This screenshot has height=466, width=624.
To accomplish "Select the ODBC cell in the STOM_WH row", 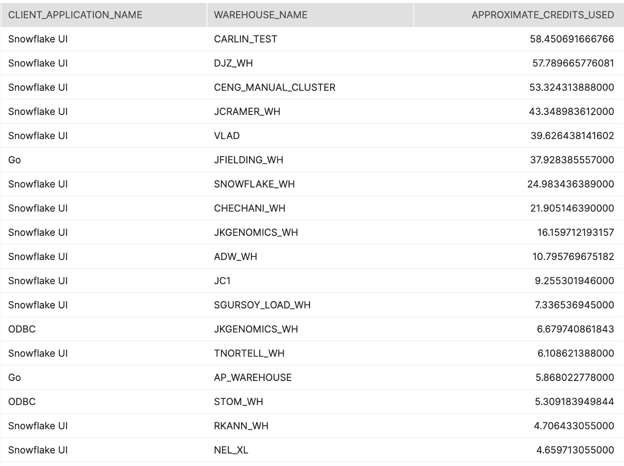I will pyautogui.click(x=22, y=402).
